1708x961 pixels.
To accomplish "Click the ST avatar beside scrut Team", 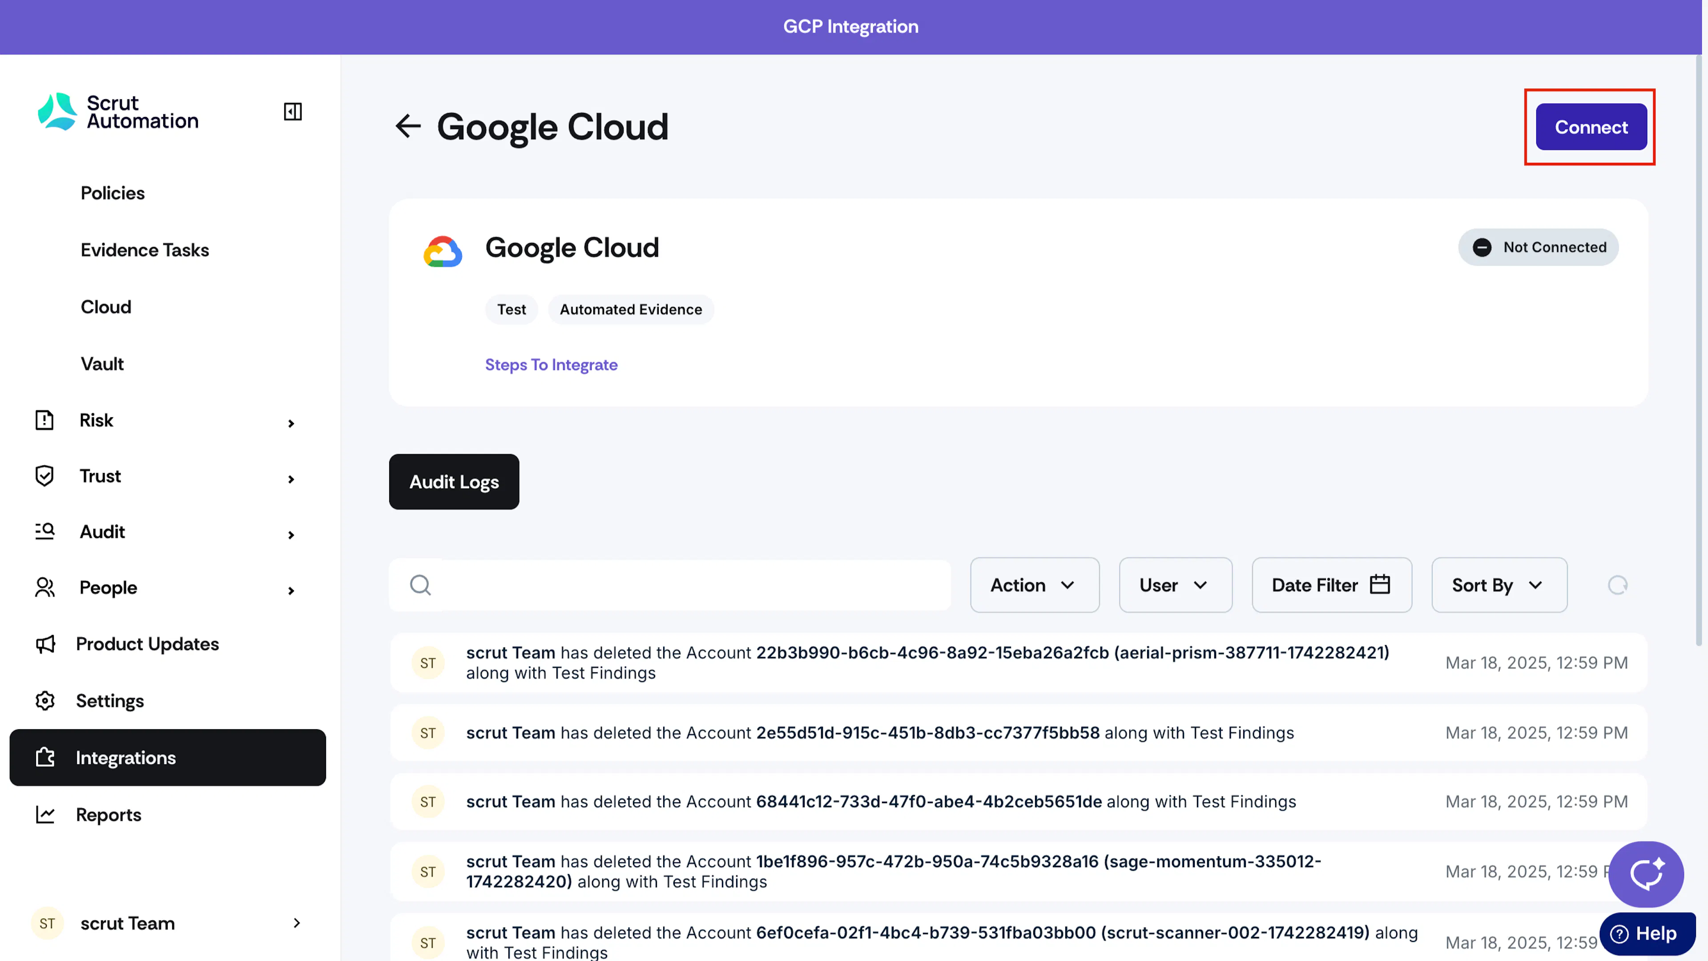I will pos(47,923).
